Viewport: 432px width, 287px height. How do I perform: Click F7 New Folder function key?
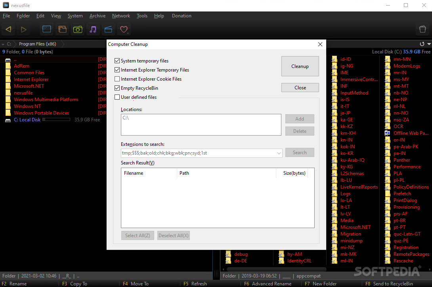click(321, 284)
